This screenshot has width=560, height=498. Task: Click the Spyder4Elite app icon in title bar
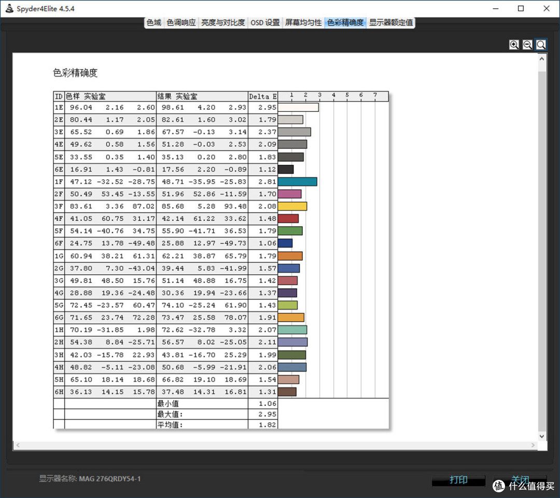(9, 9)
